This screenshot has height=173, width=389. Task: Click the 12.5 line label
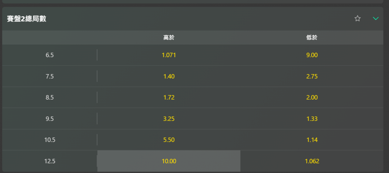click(x=50, y=161)
